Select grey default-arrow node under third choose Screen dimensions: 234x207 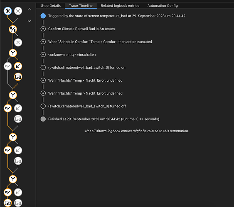(x=18, y=150)
